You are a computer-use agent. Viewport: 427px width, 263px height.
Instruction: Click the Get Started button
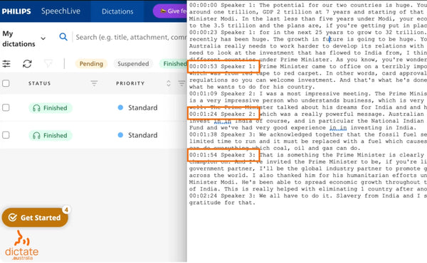tap(35, 218)
